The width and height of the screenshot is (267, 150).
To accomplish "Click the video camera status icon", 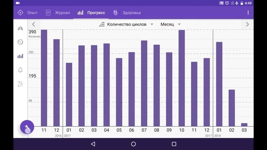I will [18, 3].
